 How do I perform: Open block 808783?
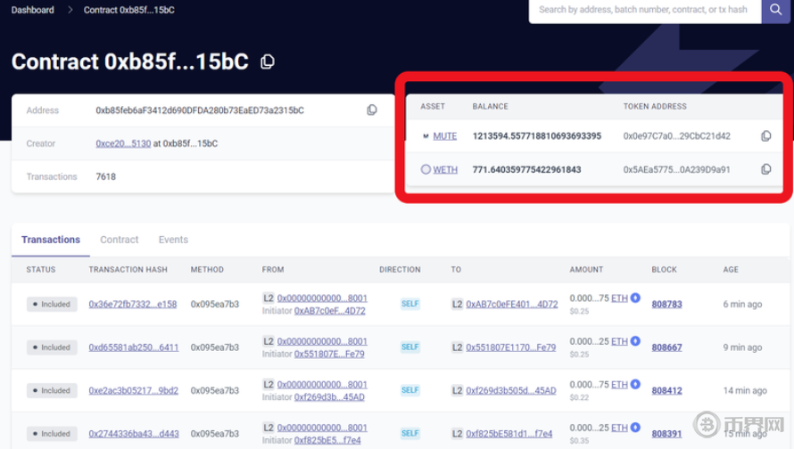pos(666,304)
